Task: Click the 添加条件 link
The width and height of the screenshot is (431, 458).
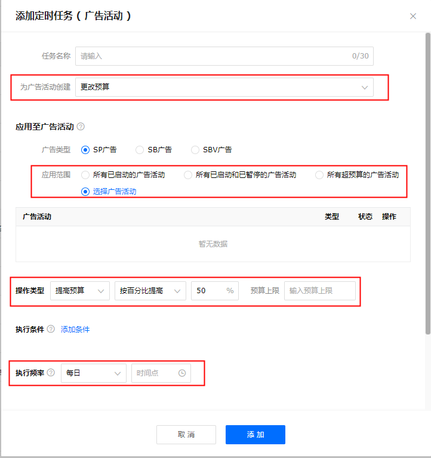Action: click(75, 329)
